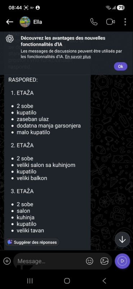Open attachments with the plus icon
The image size is (133, 289).
(7, 261)
